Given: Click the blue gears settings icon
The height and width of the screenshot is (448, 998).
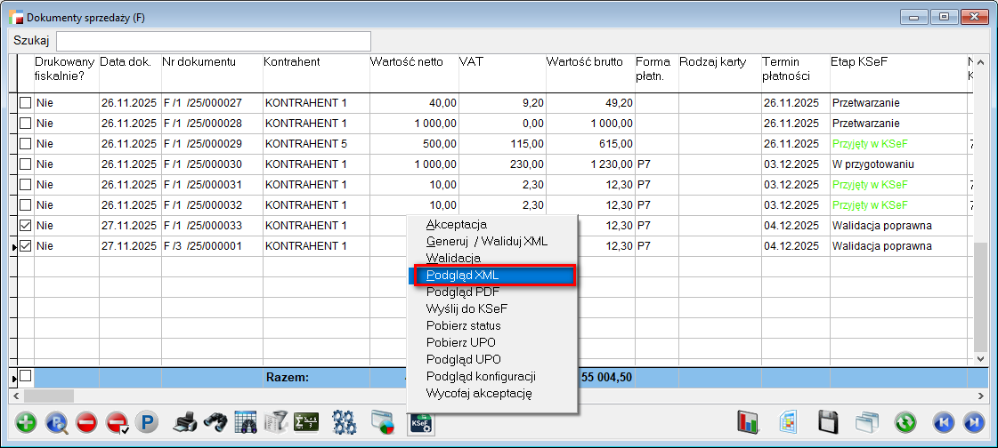Looking at the screenshot, I should tap(345, 422).
